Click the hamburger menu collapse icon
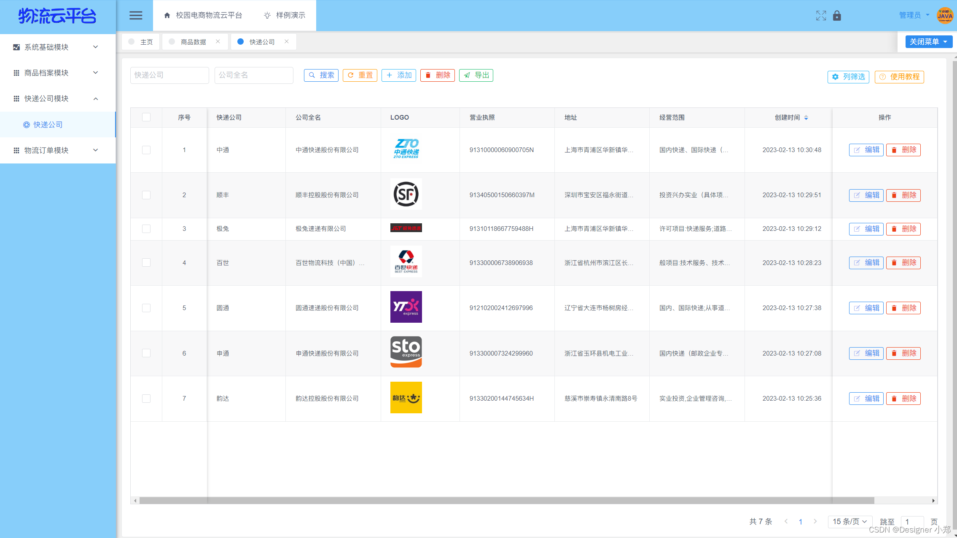The height and width of the screenshot is (538, 957). 135,16
